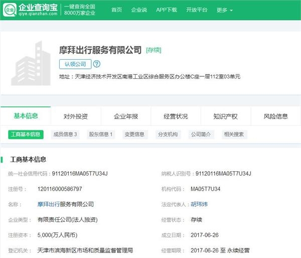Click the 企业查询宝 logo icon

coord(10,10)
